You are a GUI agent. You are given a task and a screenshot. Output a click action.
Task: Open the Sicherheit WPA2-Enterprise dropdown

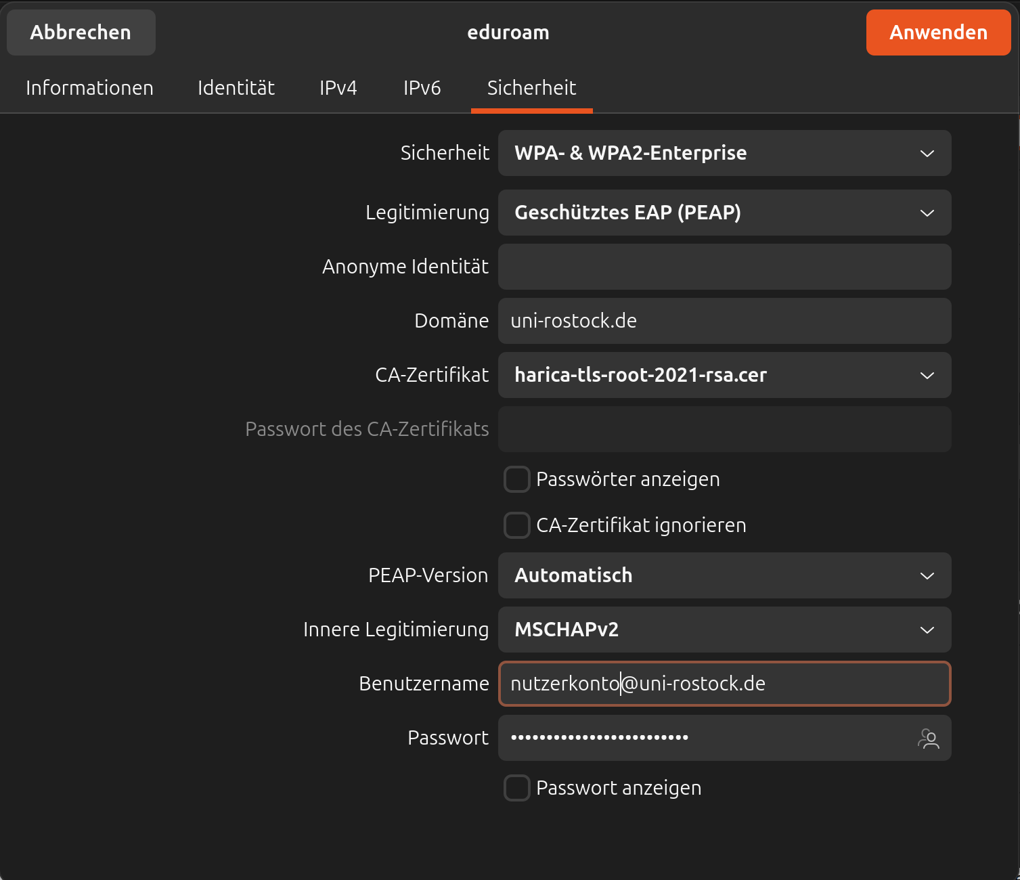(x=724, y=153)
